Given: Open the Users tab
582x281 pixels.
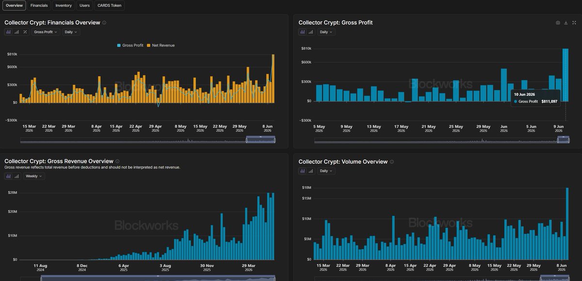Looking at the screenshot, I should pyautogui.click(x=84, y=6).
